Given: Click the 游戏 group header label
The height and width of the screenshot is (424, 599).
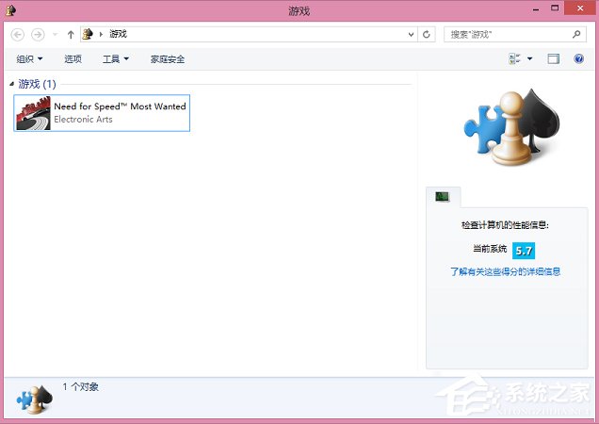Looking at the screenshot, I should (37, 84).
